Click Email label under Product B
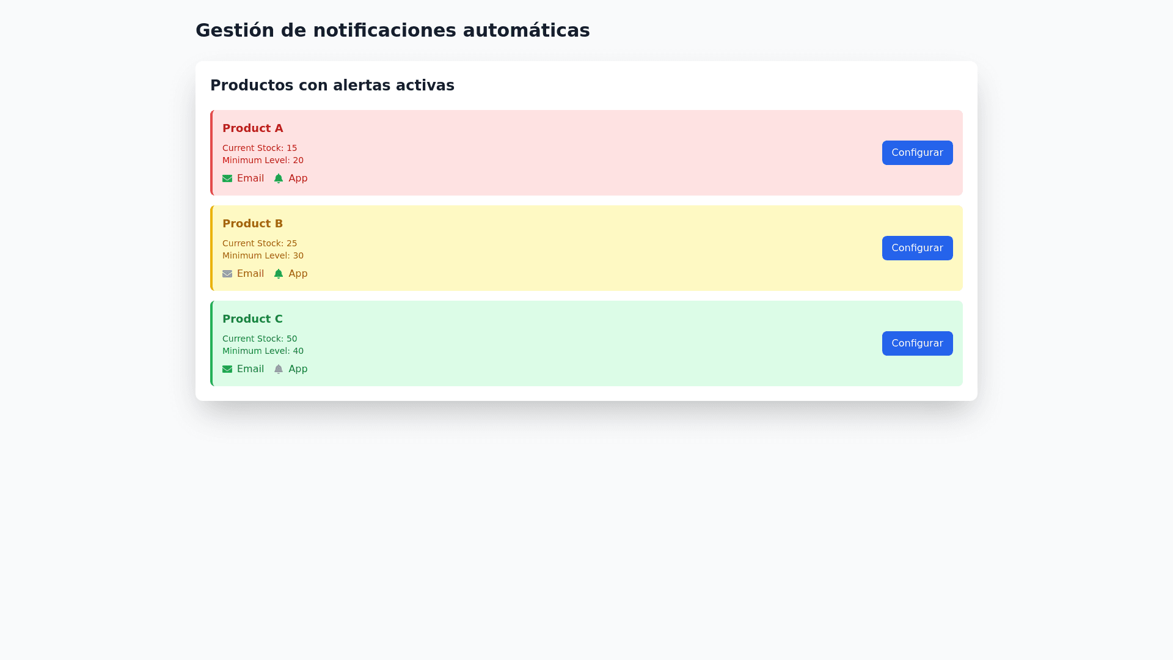Screen dimensions: 1173x660 [250, 274]
